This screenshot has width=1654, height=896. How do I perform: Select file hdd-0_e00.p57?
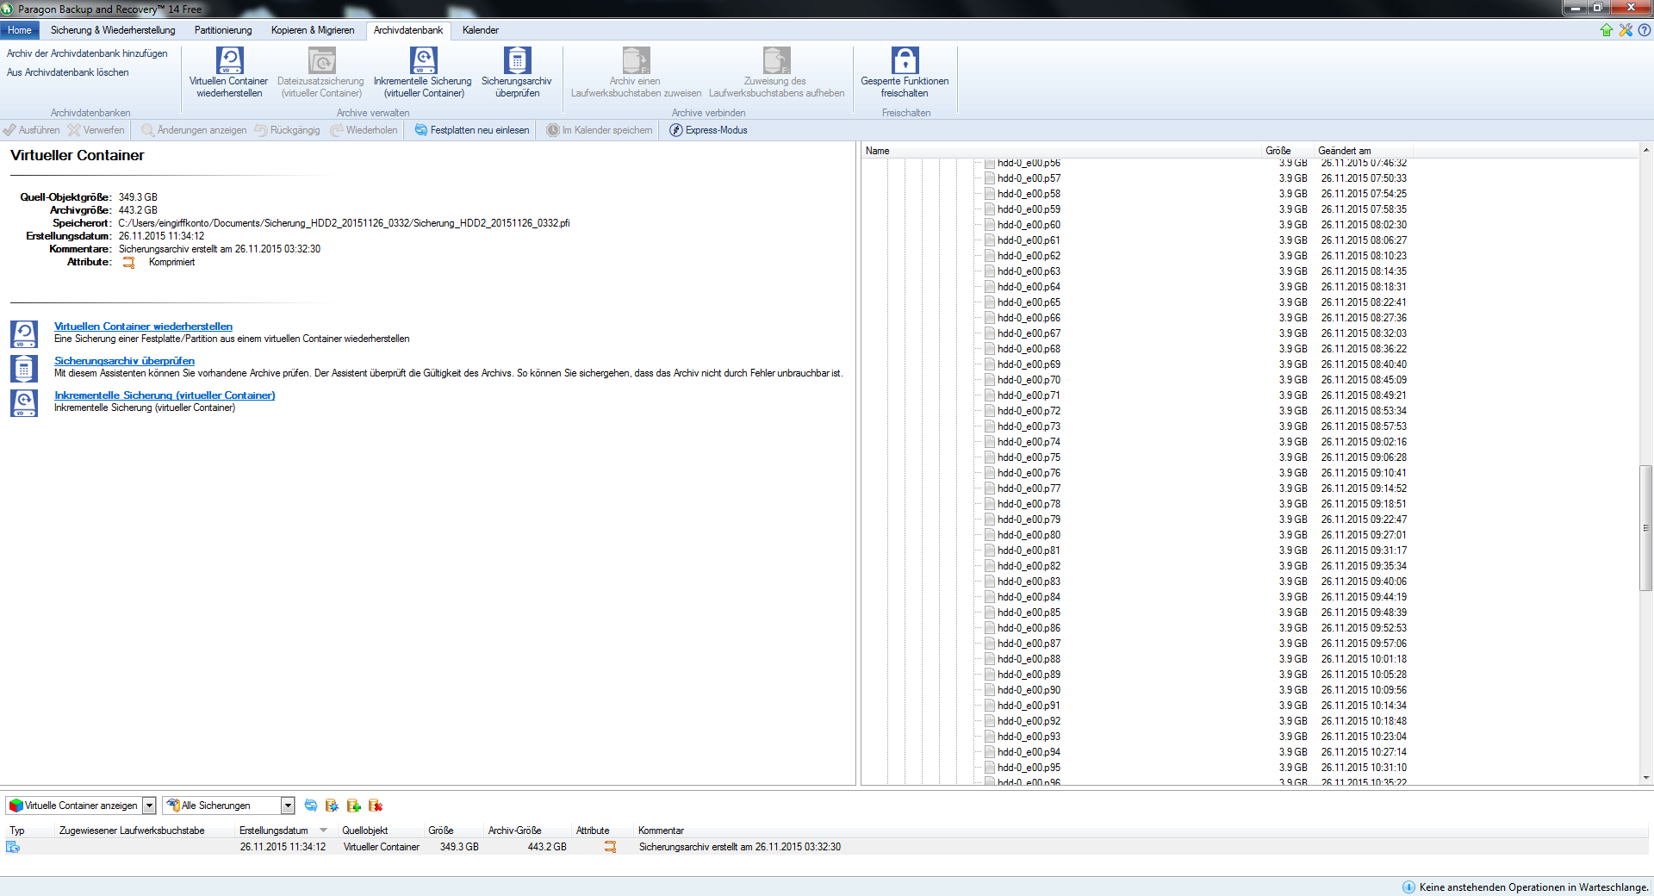point(1029,178)
